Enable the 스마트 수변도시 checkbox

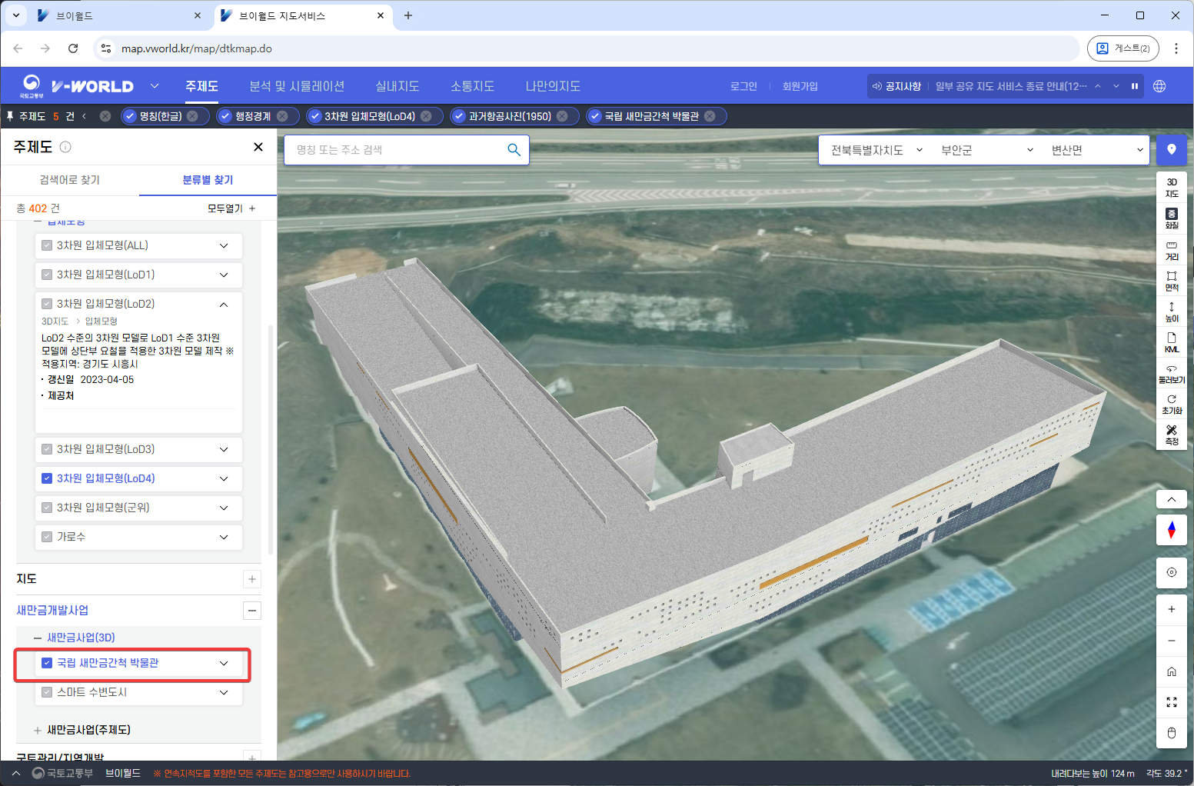pyautogui.click(x=47, y=692)
